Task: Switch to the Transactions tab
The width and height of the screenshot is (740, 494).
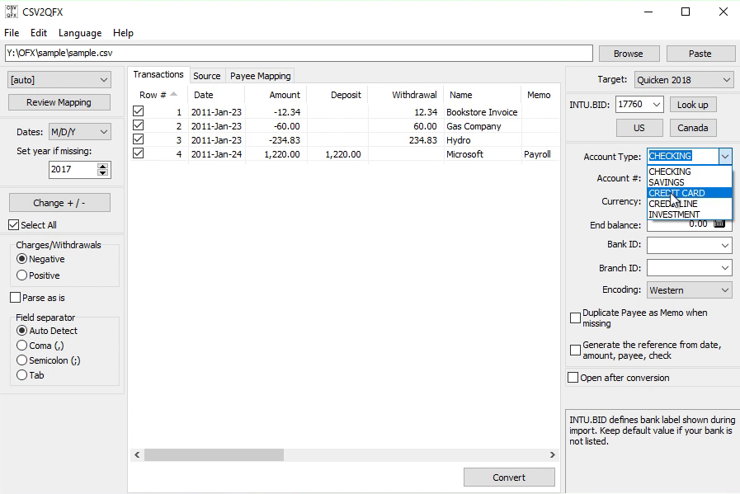Action: click(158, 74)
